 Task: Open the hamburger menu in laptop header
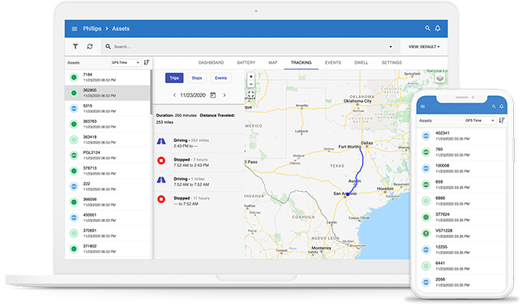click(74, 28)
